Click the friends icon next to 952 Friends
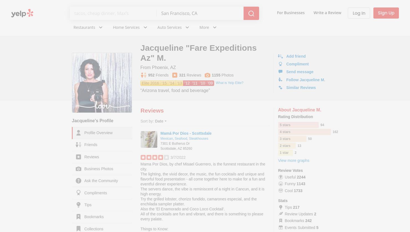410x232 pixels. click(x=143, y=75)
